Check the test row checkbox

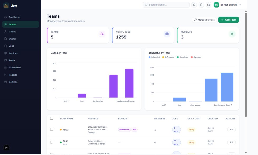52,142
